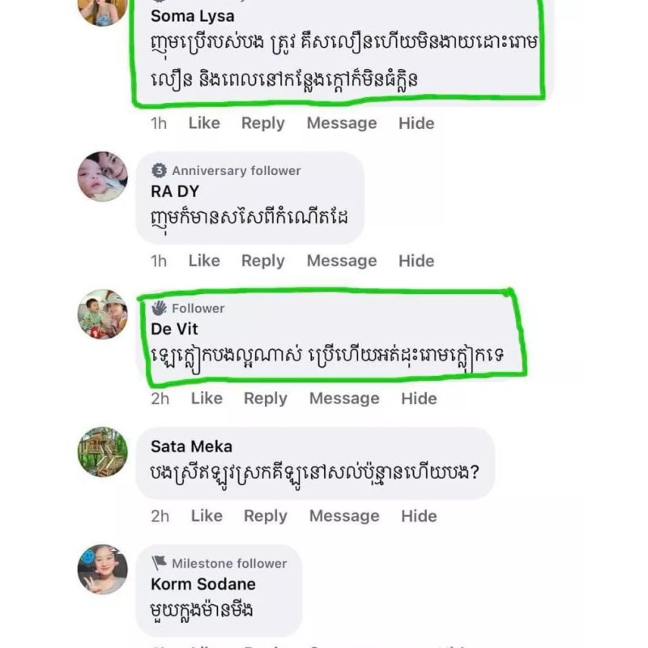Click the RA DY commenter name
Screen dimensions: 648x648
175,191
